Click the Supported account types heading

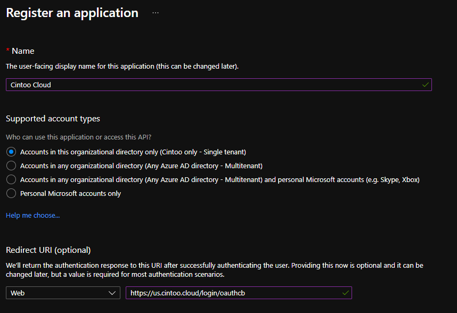53,119
